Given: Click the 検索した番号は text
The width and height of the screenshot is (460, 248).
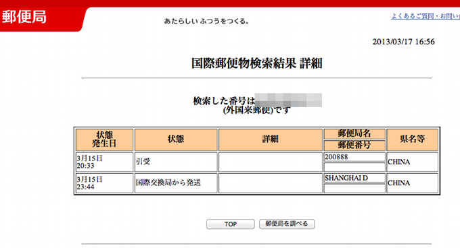Looking at the screenshot, I should pos(224,101).
